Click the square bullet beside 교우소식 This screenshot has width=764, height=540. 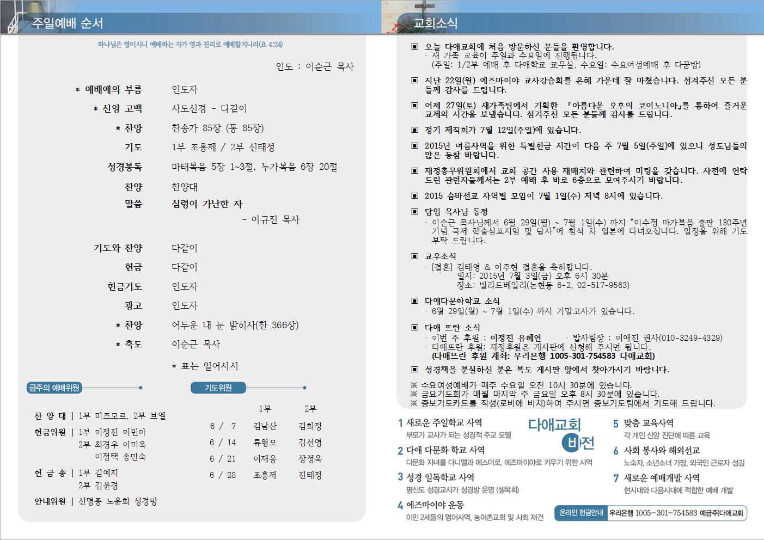pos(415,256)
